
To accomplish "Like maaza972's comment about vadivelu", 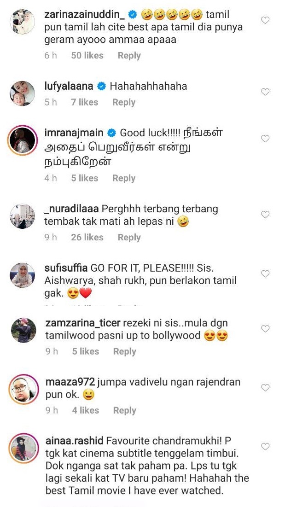I will (265, 388).
